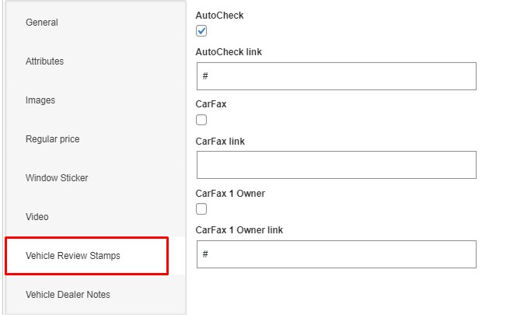Viewport: 510px width, 315px height.
Task: Click the AutoCheck label text
Action: (219, 16)
